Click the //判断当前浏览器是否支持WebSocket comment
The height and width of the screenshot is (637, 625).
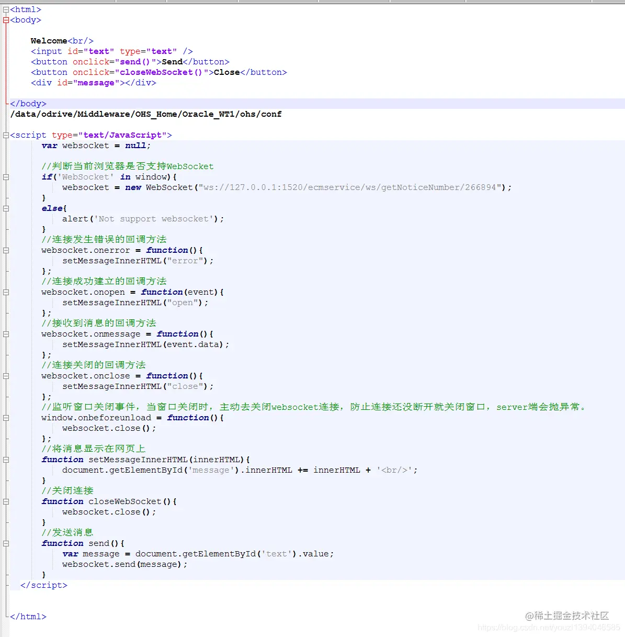(x=128, y=166)
